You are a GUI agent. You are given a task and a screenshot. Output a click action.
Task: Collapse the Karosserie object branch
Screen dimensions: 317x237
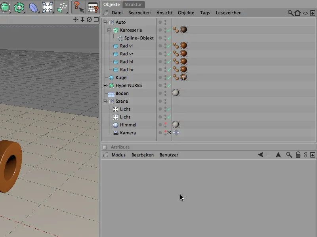tap(109, 30)
